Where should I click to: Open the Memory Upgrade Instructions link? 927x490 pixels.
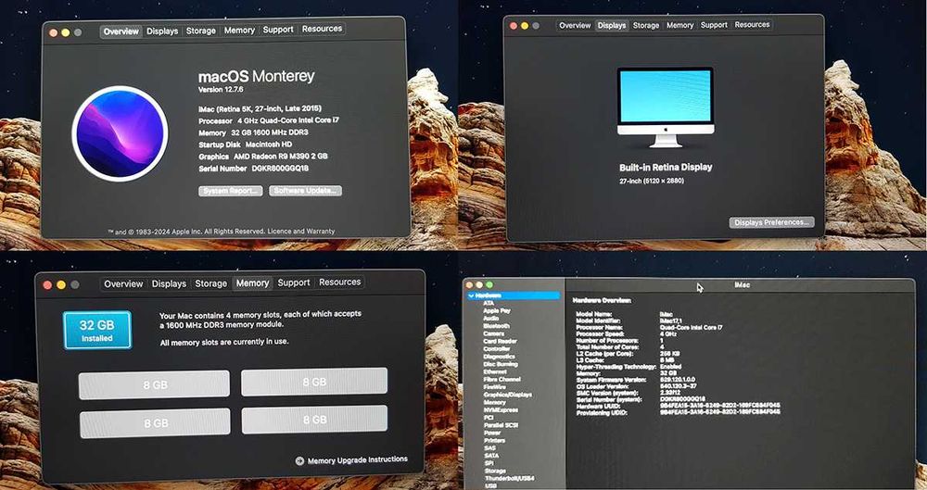[358, 459]
